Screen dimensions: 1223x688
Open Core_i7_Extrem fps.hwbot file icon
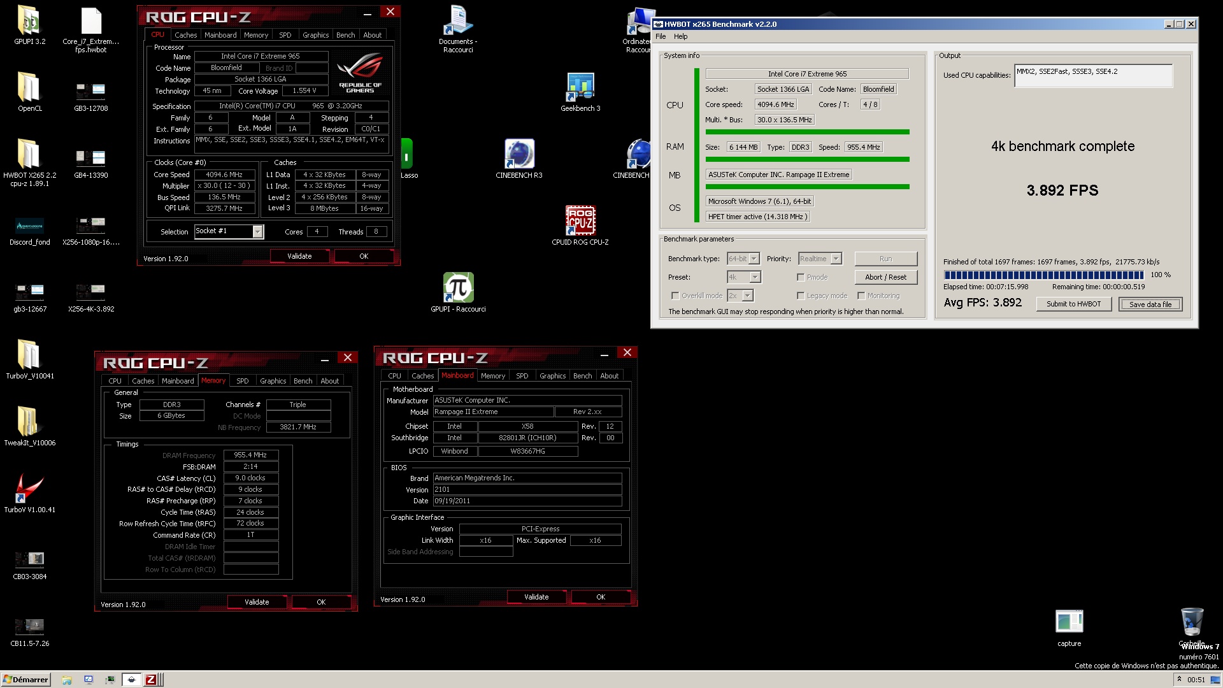coord(91,29)
